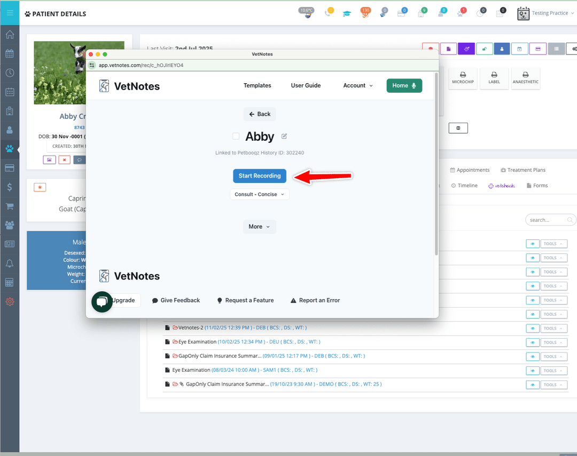This screenshot has width=577, height=456.
Task: Open the shopping cart icon in the sidebar
Action: [x=10, y=206]
